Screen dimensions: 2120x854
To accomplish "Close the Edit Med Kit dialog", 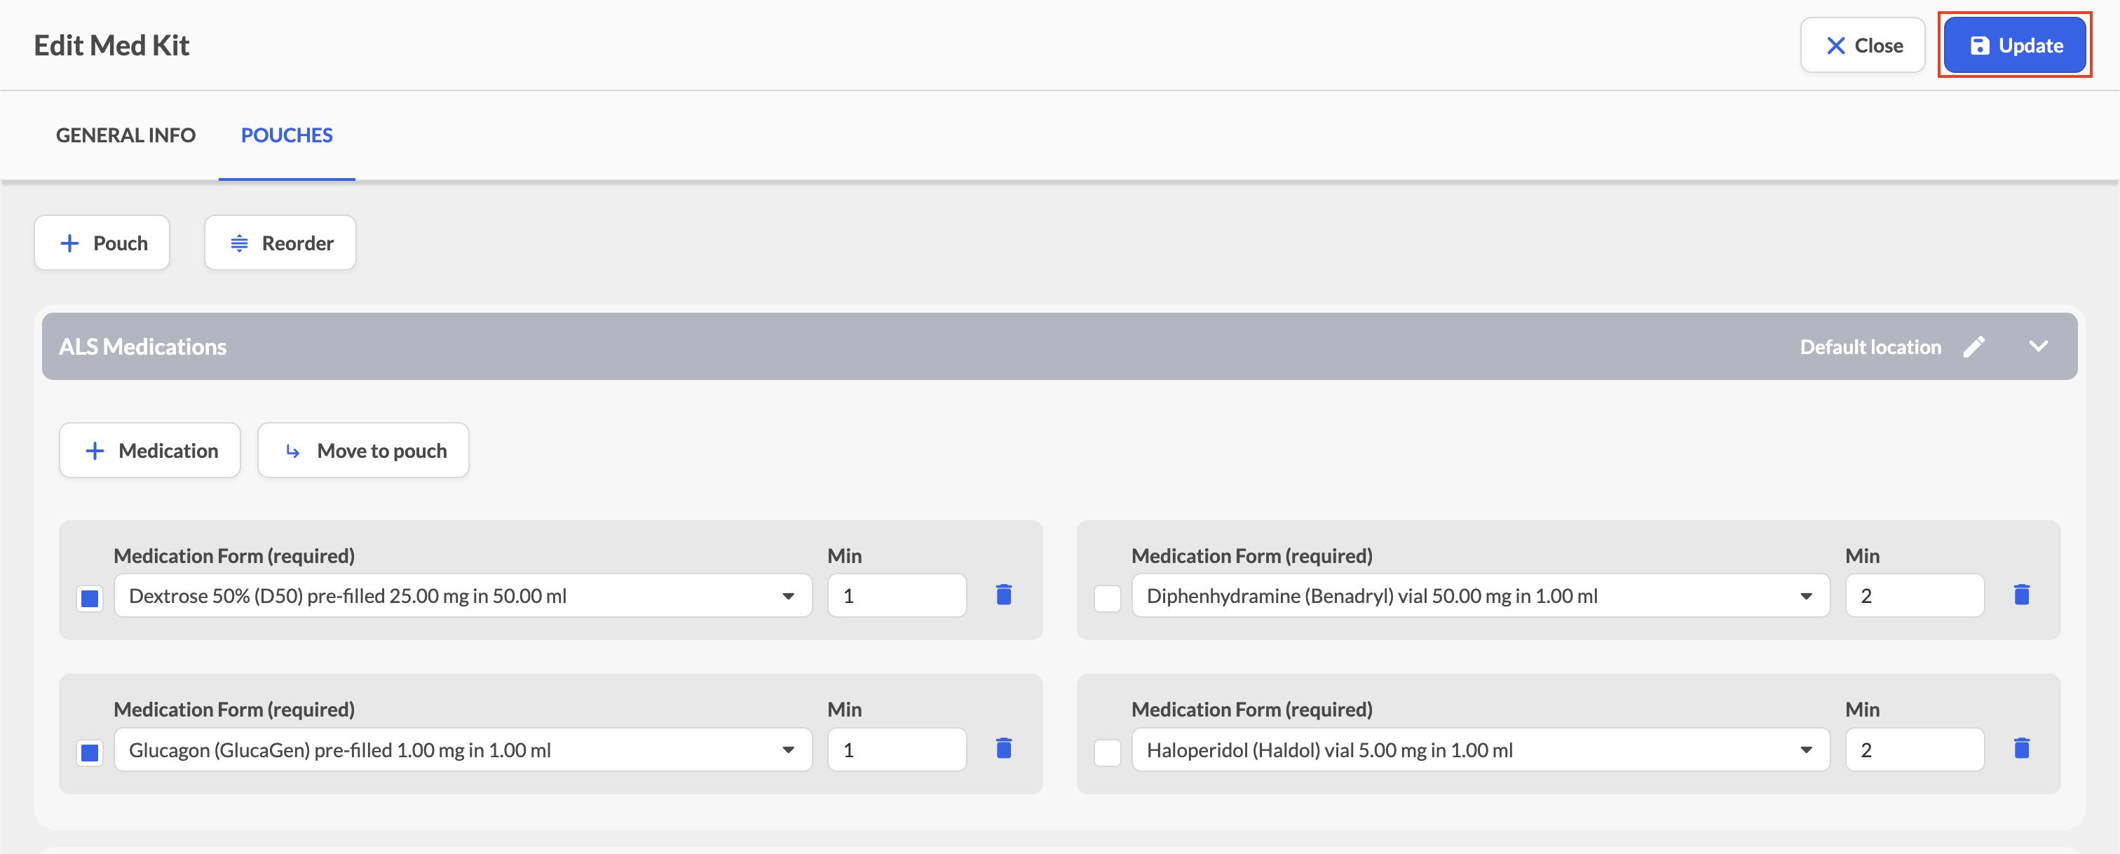I will coord(1863,46).
